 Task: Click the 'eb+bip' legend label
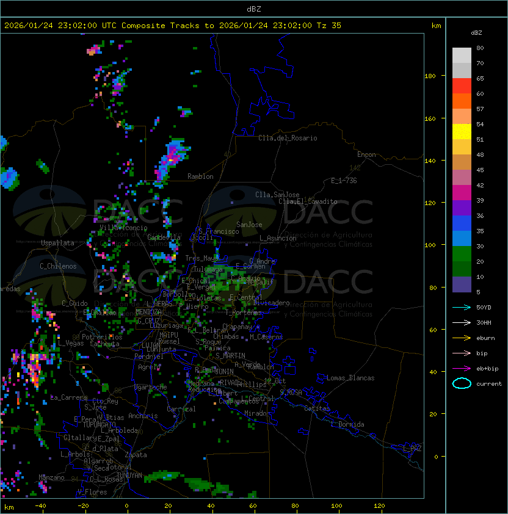[x=487, y=369]
